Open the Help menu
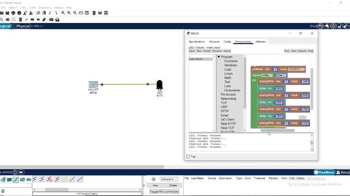 coord(69,8)
